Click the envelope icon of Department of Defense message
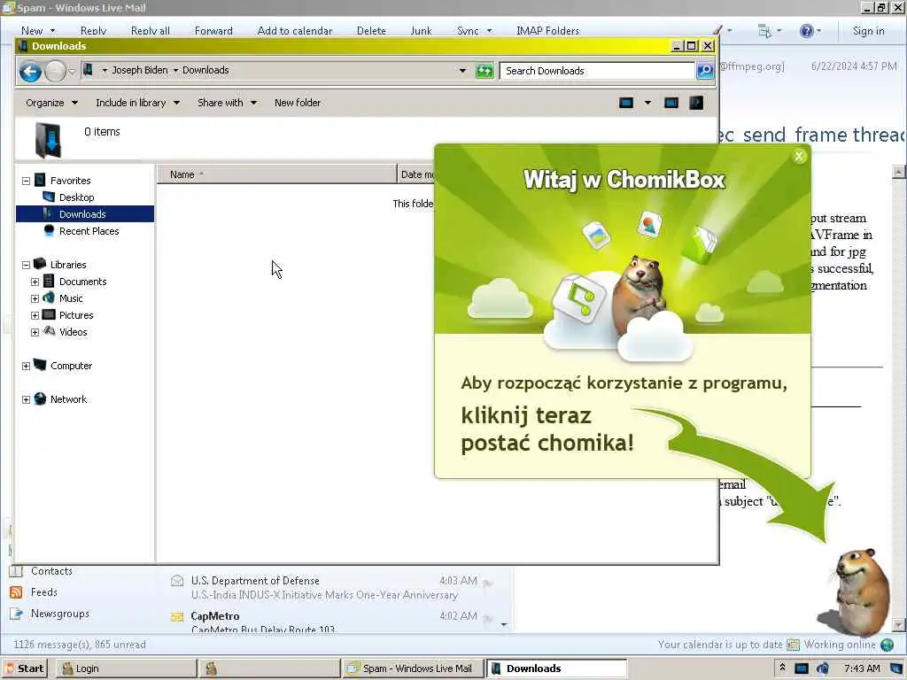 click(x=177, y=581)
